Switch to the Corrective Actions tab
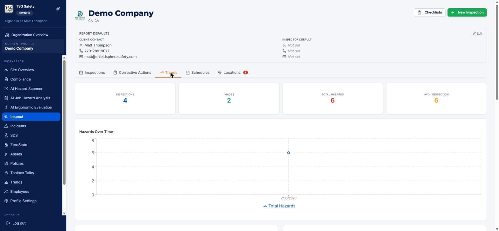This screenshot has height=231, width=499. (132, 73)
